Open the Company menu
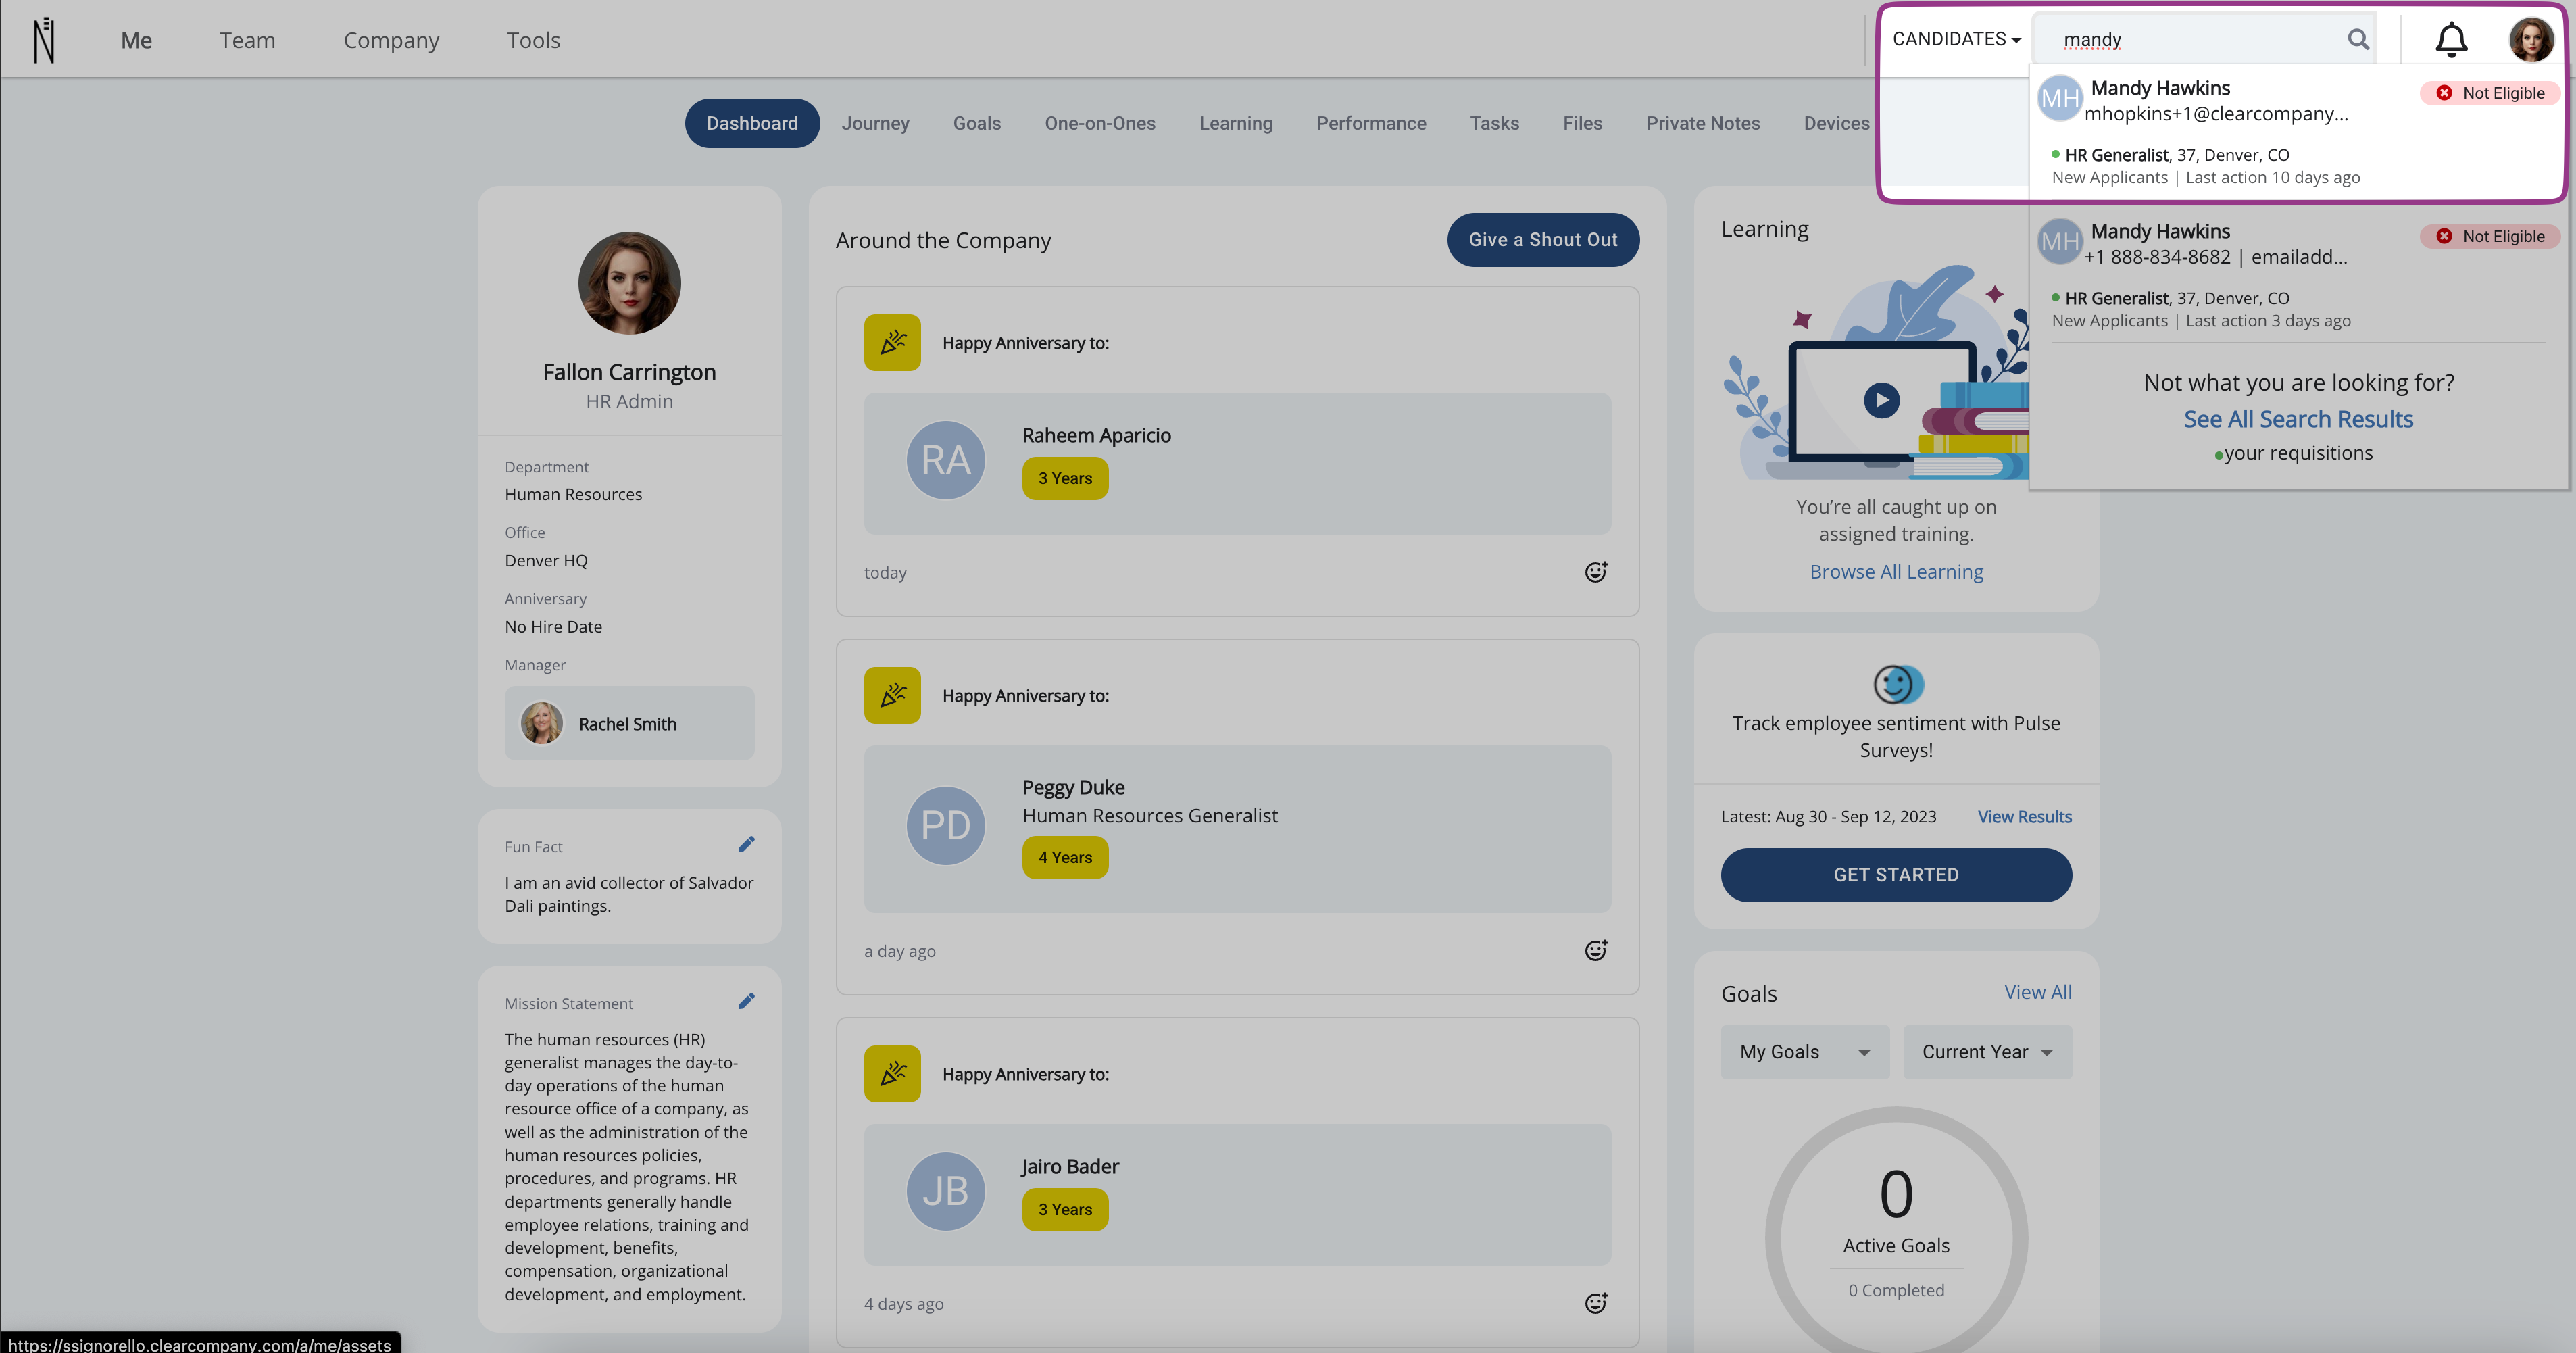Screen dimensions: 2576x1353 pyautogui.click(x=391, y=40)
